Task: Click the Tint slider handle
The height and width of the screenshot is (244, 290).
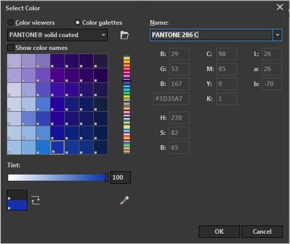Action: pyautogui.click(x=107, y=178)
